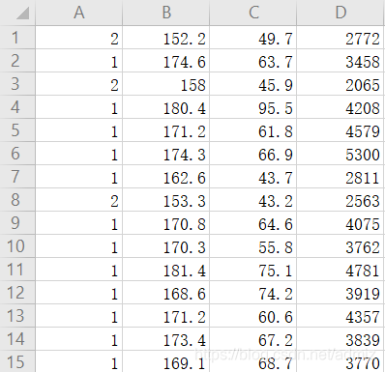Select row 5 header

click(x=17, y=130)
